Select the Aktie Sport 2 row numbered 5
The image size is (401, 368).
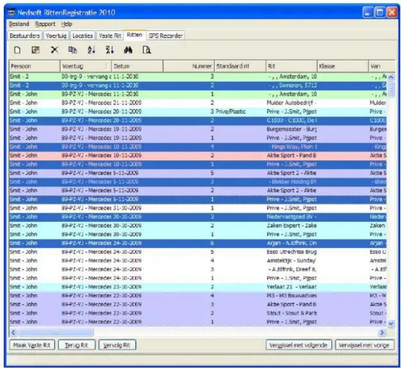[x=198, y=173]
